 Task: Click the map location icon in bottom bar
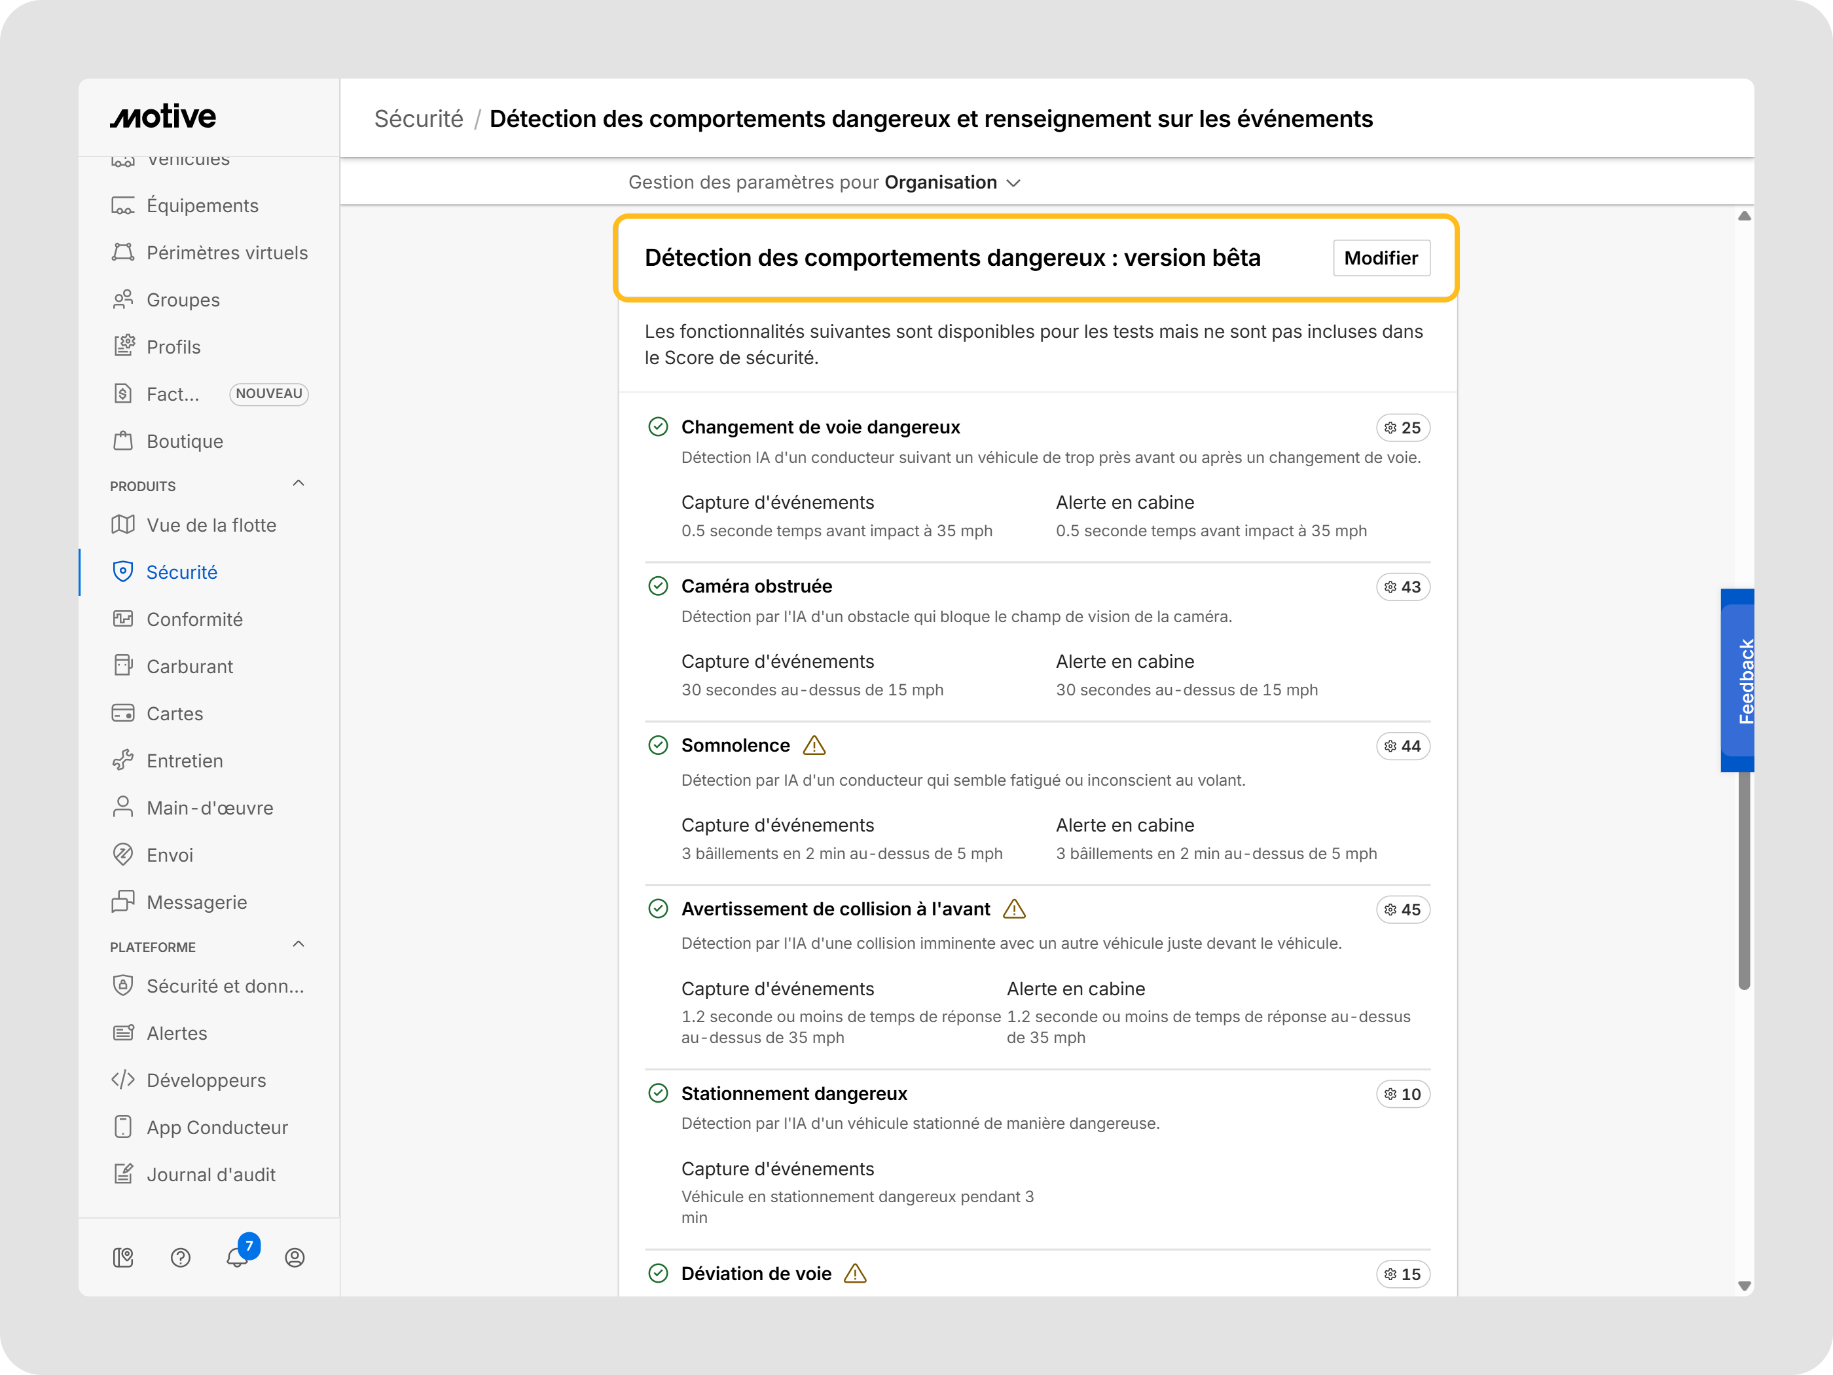[124, 1257]
